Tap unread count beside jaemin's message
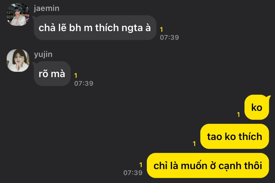Image resolution: width=275 pixels, height=183 pixels. (x=161, y=29)
